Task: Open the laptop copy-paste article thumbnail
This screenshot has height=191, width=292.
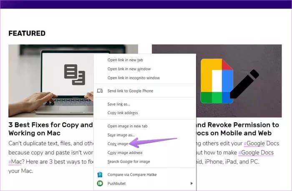Action: [51, 81]
